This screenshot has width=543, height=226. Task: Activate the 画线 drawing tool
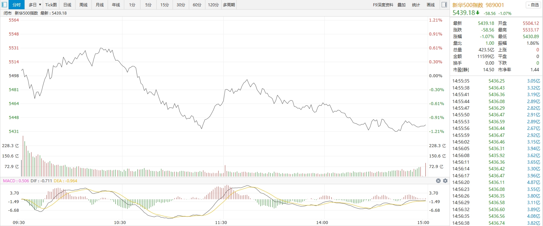(x=431, y=5)
